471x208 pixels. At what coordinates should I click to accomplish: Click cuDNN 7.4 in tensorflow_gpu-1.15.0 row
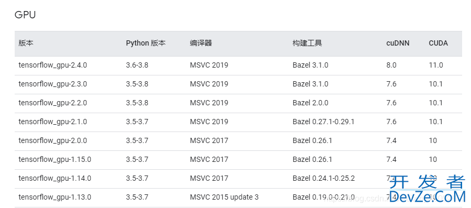click(391, 160)
